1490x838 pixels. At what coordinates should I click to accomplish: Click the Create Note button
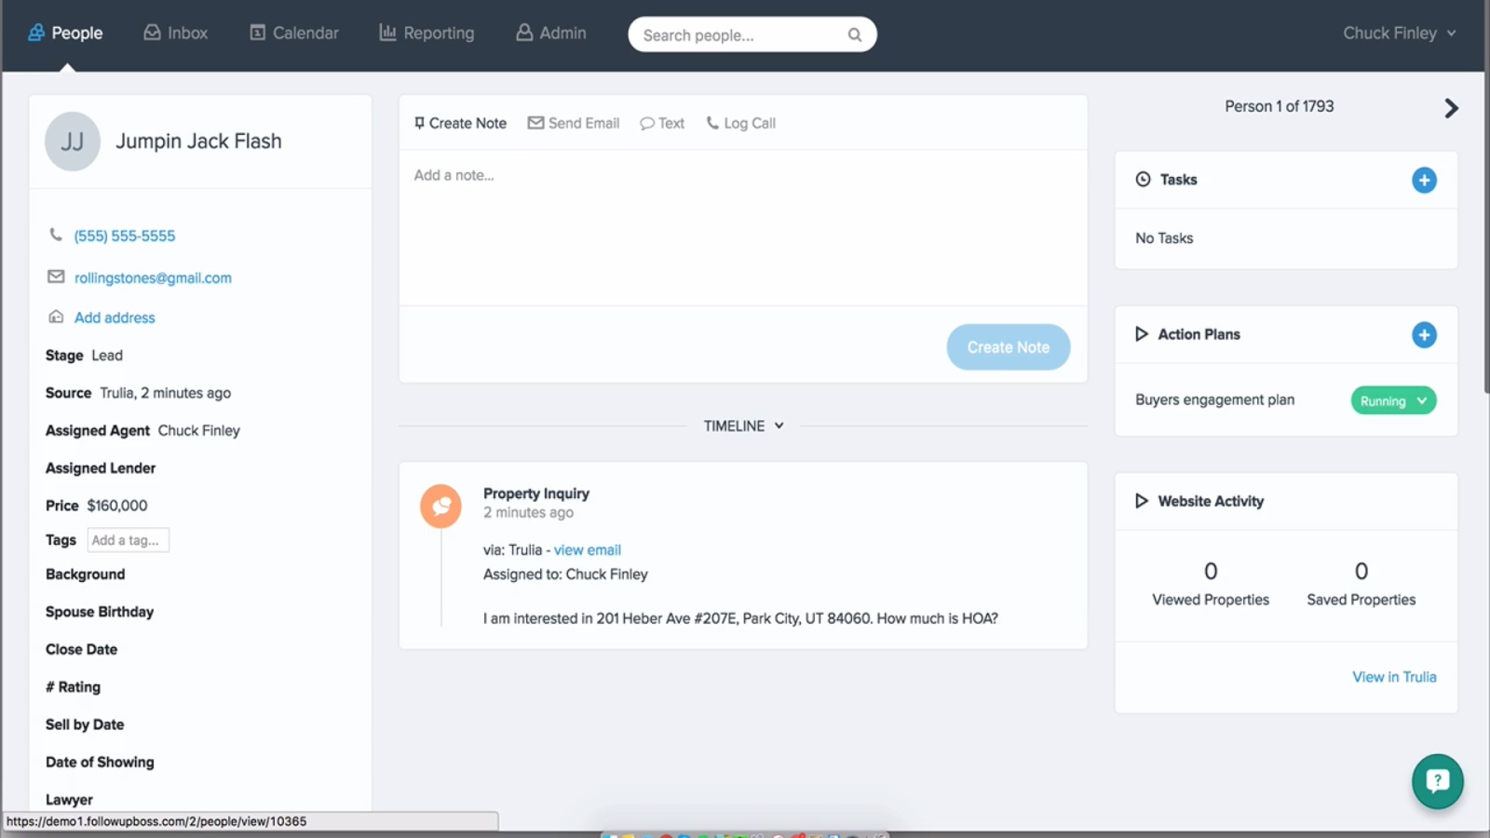1008,346
